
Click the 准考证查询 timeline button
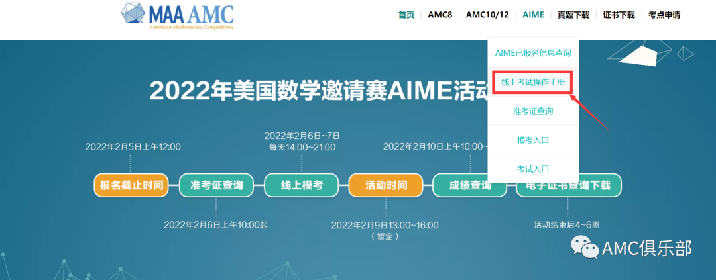216,185
